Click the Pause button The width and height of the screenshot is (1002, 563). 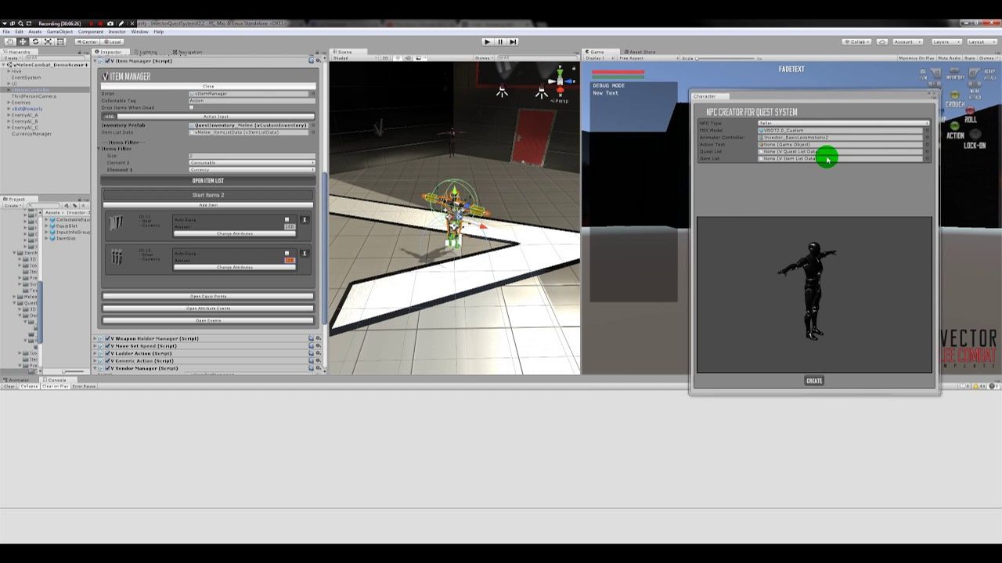pos(500,42)
